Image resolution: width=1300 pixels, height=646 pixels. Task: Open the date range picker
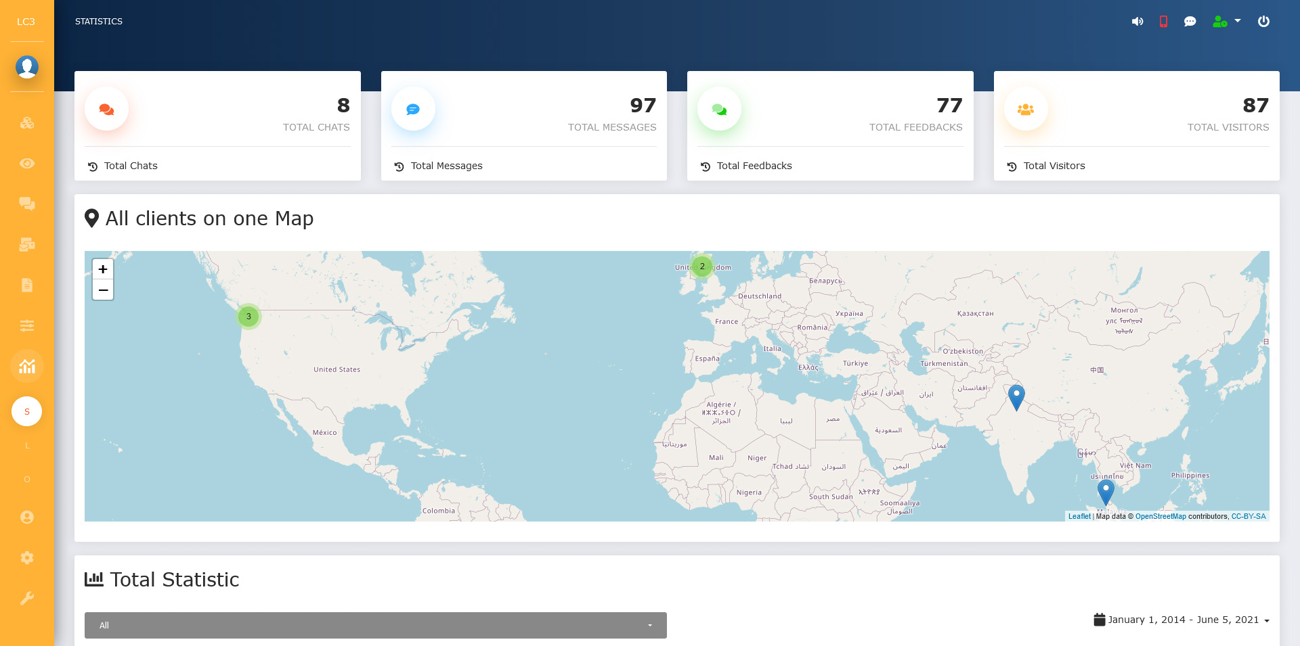click(x=1182, y=620)
